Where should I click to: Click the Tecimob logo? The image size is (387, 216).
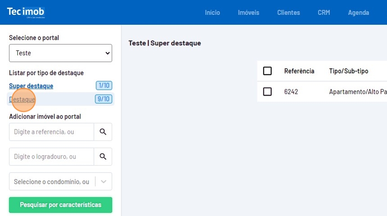pyautogui.click(x=26, y=12)
